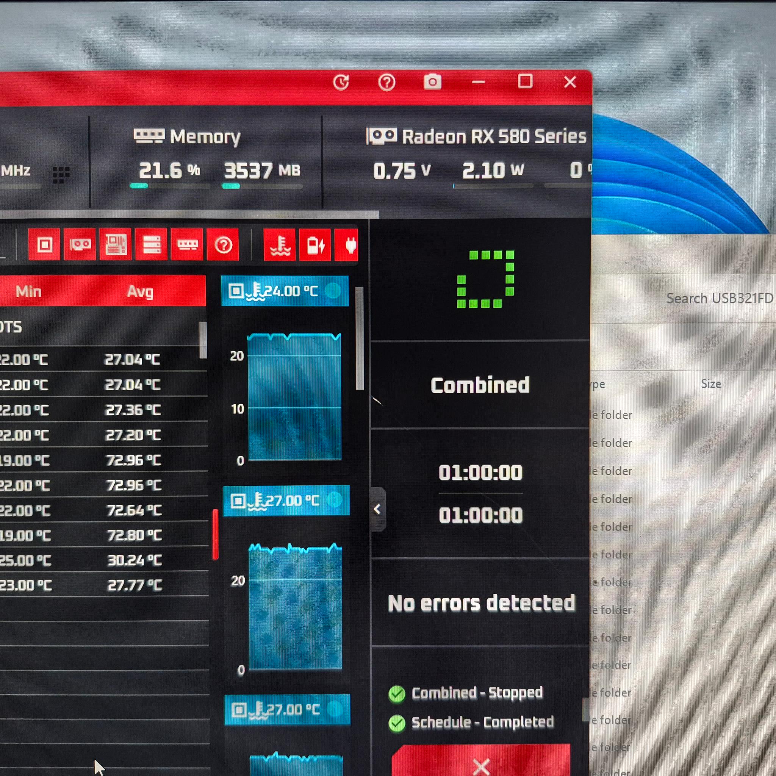776x776 pixels.
Task: Toggle CPU sensor filter button
Action: (44, 244)
